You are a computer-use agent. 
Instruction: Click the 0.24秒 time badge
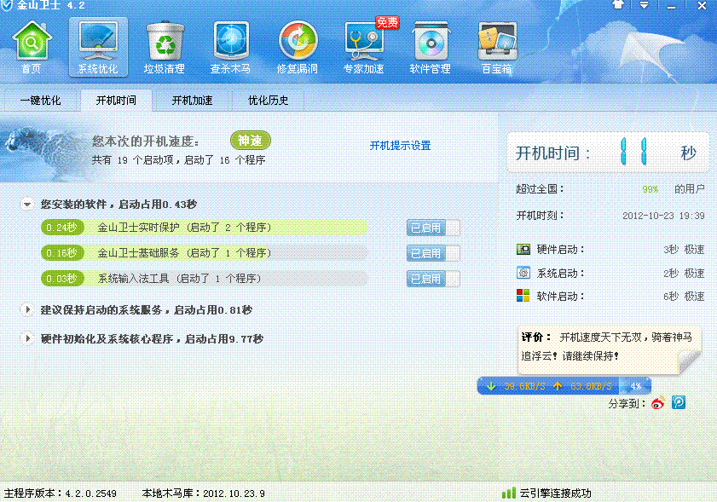[62, 228]
